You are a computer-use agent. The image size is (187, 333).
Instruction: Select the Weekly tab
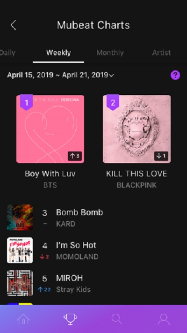click(58, 53)
